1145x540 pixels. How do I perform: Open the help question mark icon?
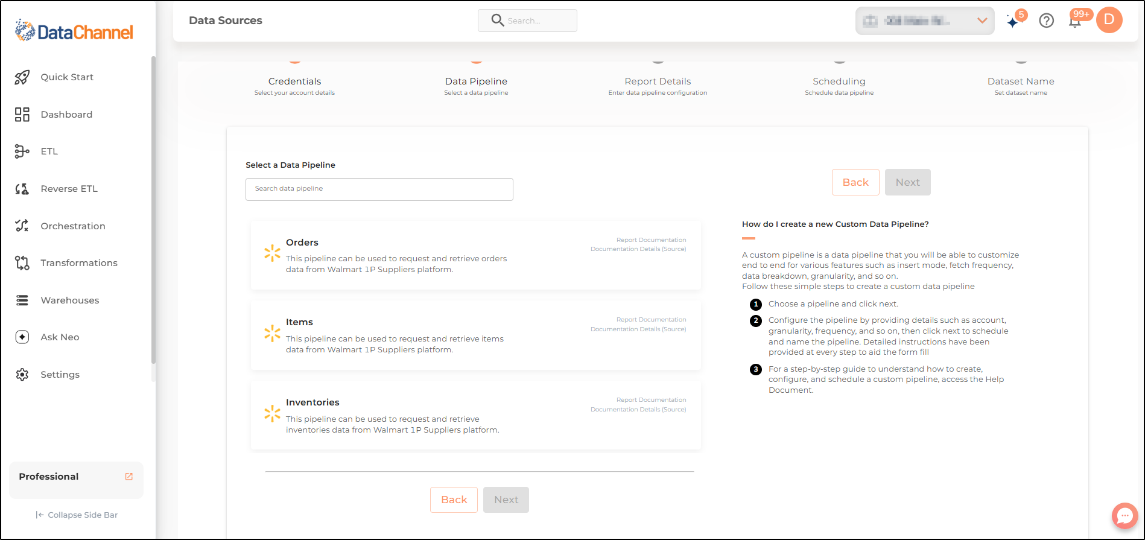pos(1047,21)
